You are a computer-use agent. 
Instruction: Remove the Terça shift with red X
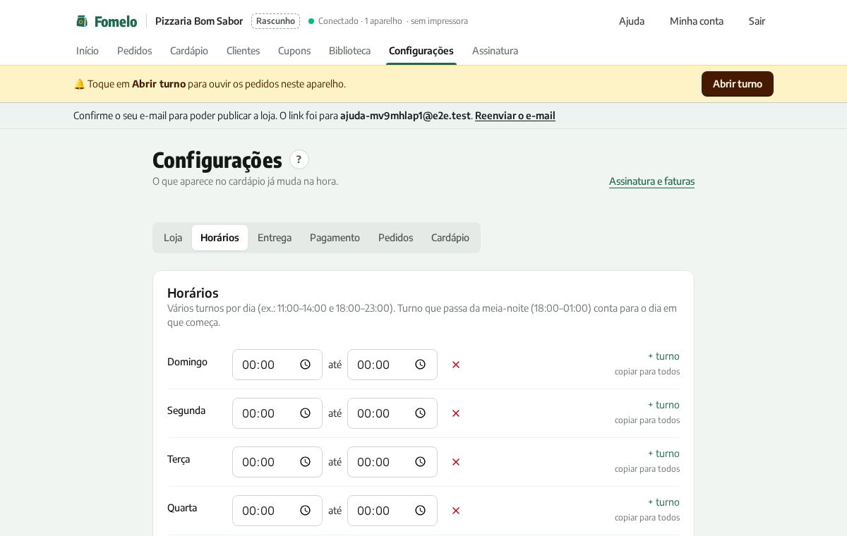click(x=456, y=462)
